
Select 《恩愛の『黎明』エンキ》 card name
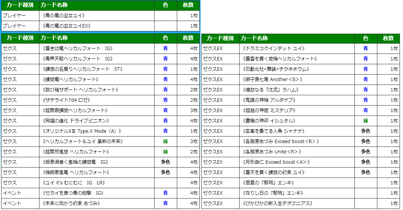point(269,183)
